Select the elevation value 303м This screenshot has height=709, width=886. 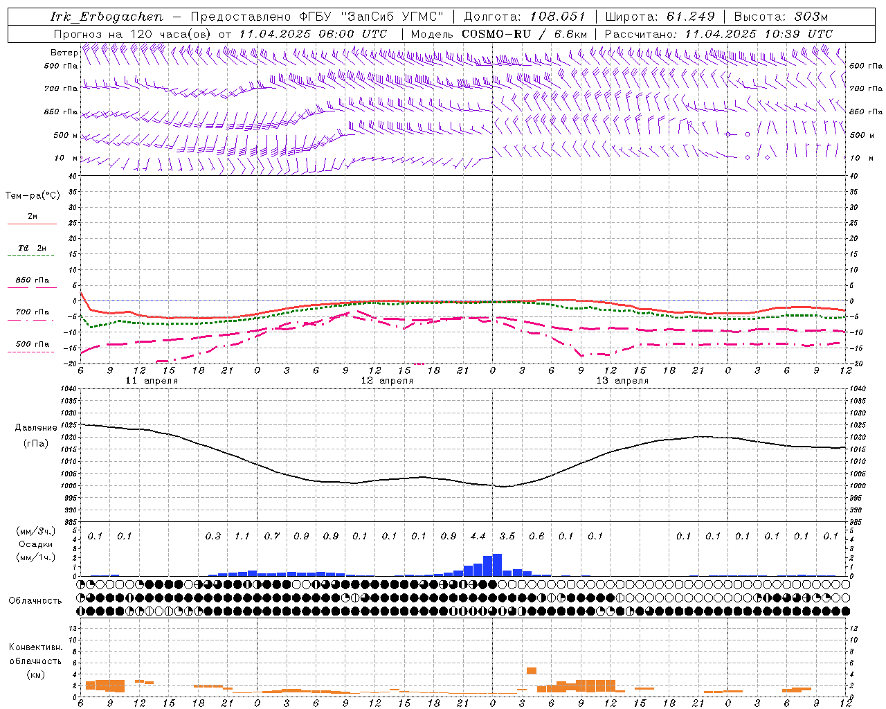click(x=810, y=17)
